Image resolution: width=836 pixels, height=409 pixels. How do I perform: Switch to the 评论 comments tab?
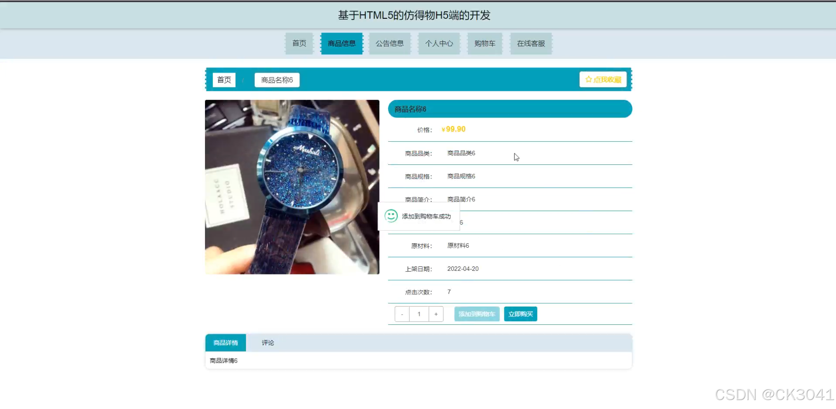coord(267,343)
